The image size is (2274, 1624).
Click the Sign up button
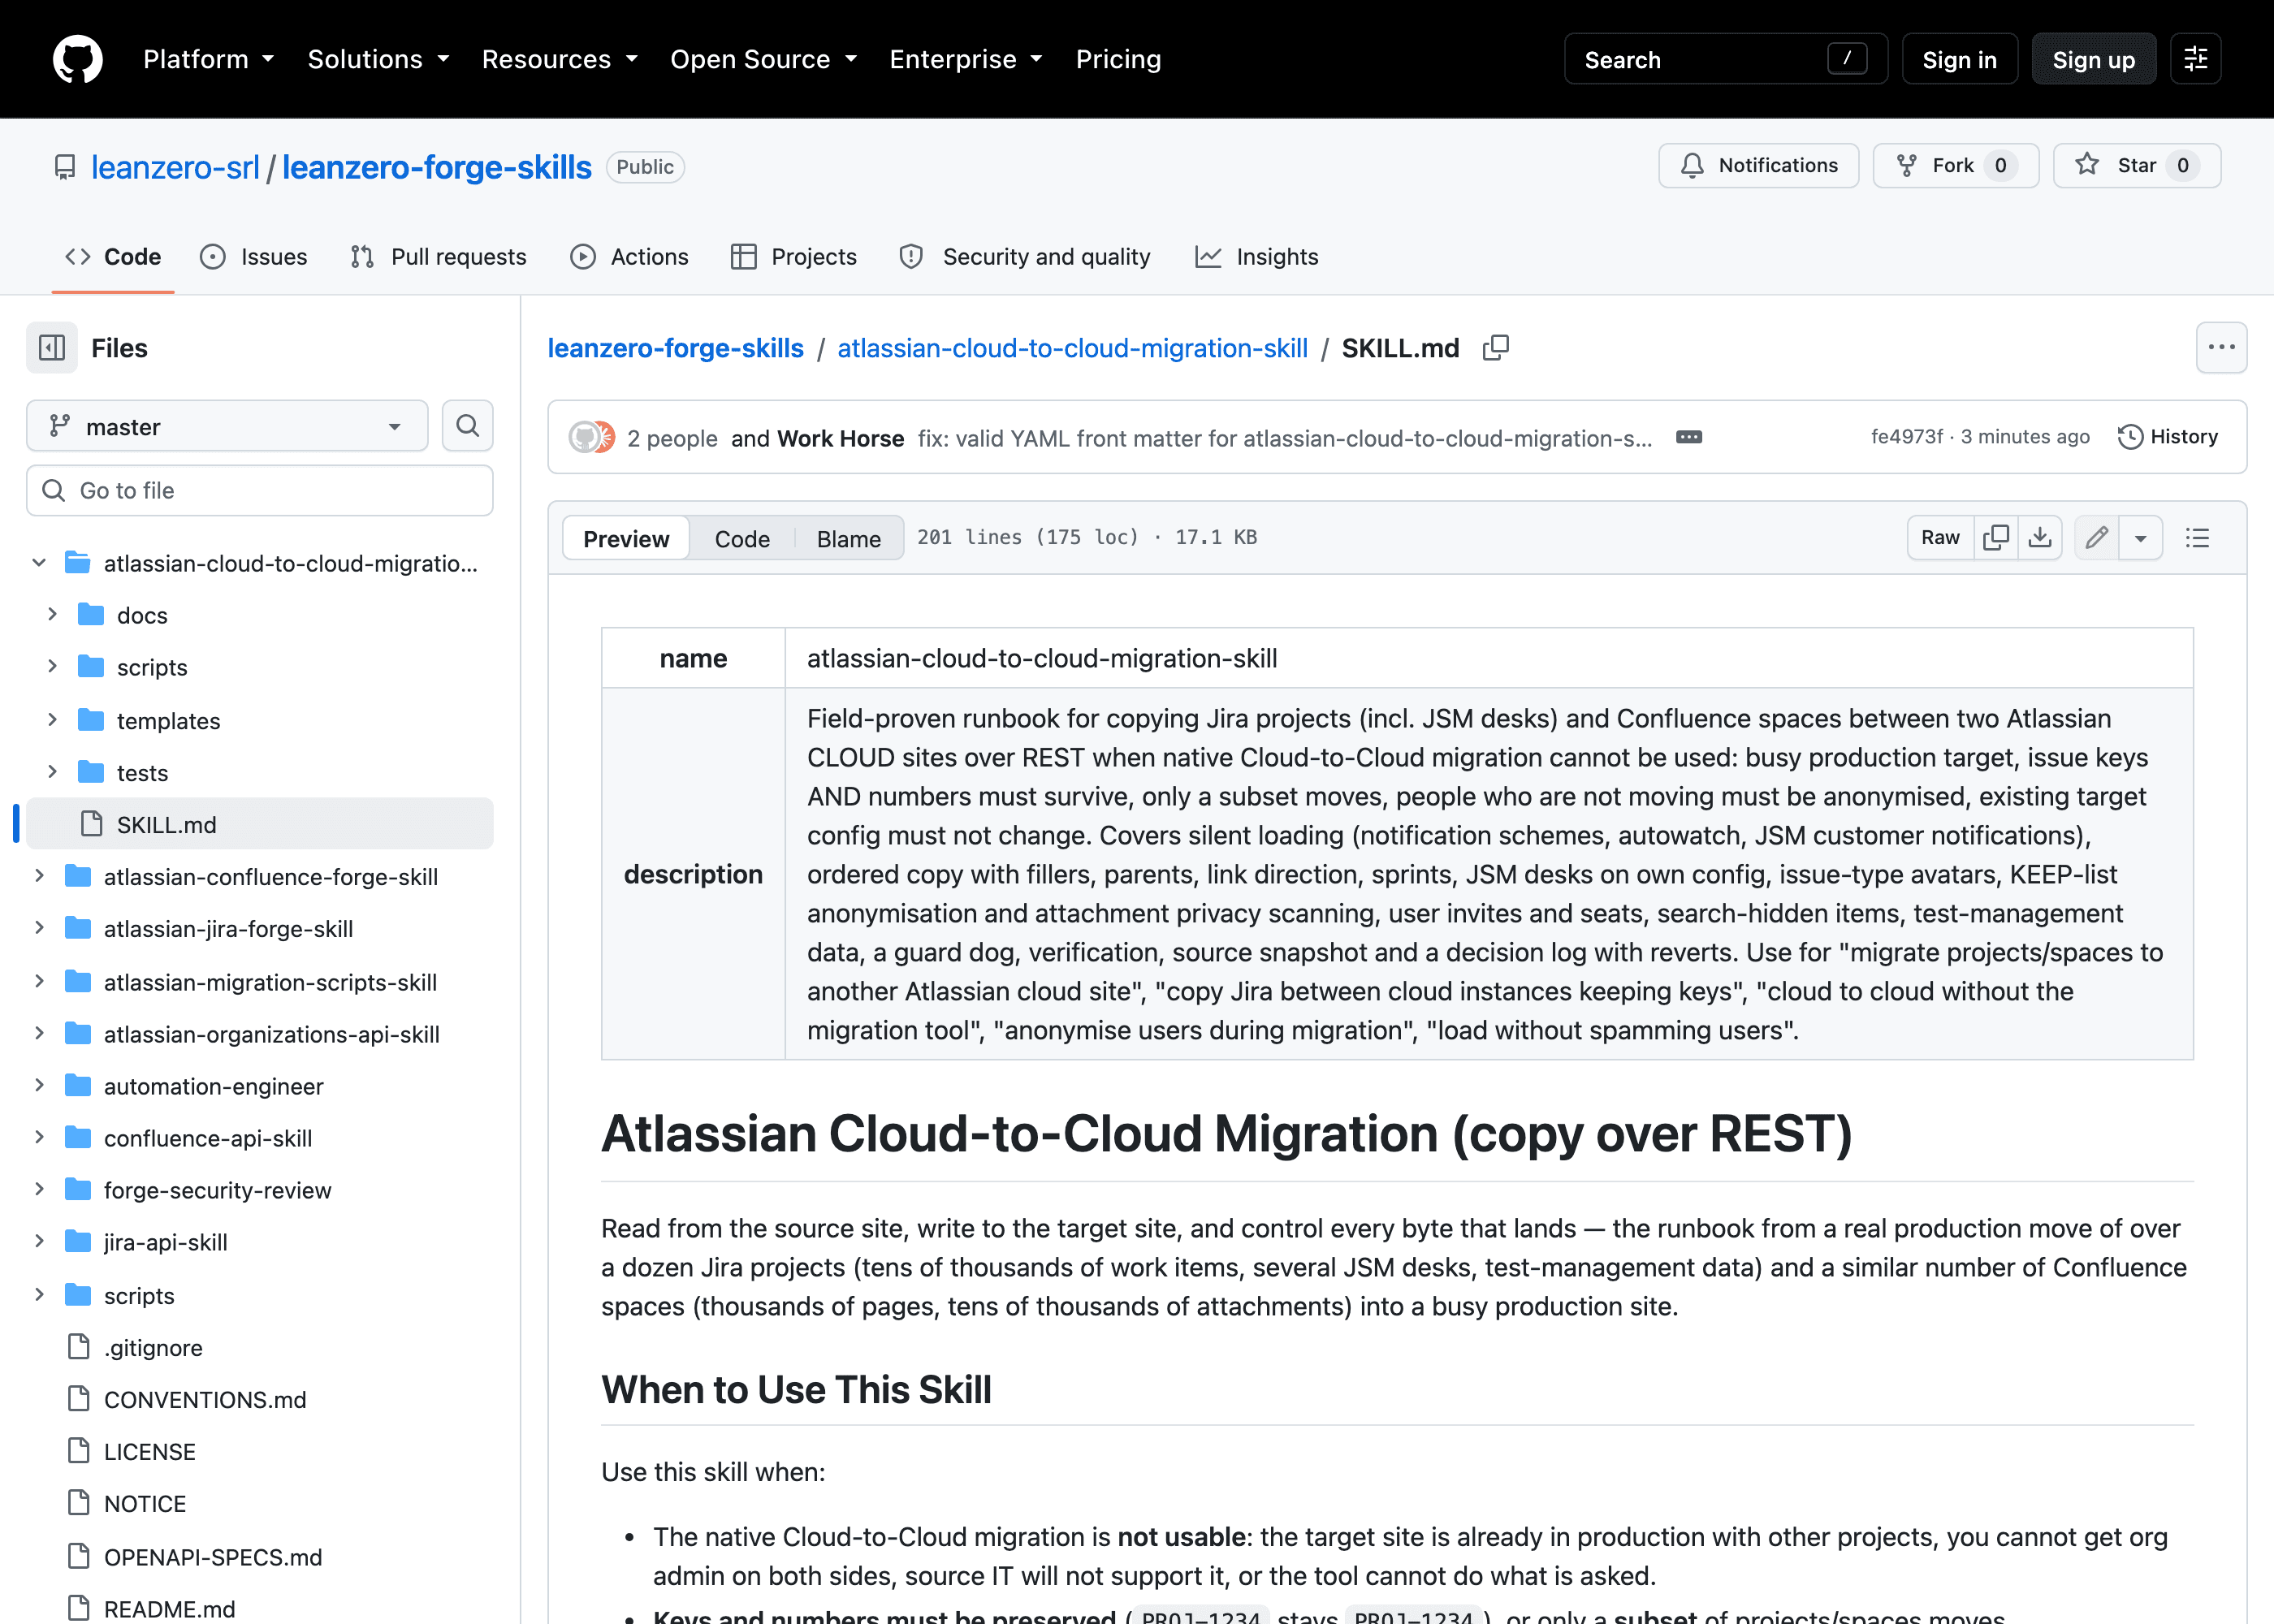[2093, 59]
